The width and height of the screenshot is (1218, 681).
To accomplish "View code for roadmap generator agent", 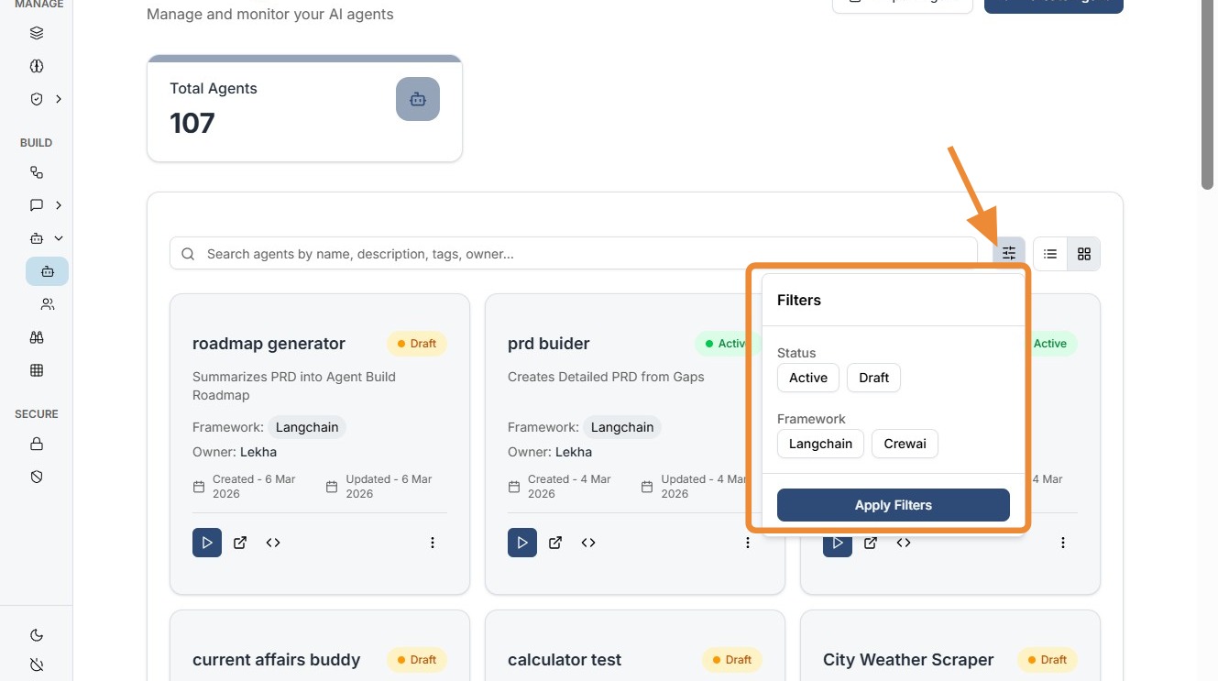I will pyautogui.click(x=273, y=543).
